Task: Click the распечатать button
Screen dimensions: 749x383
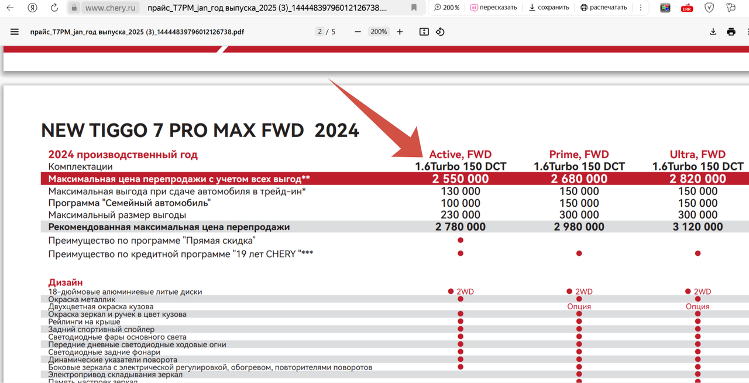Action: click(x=603, y=8)
